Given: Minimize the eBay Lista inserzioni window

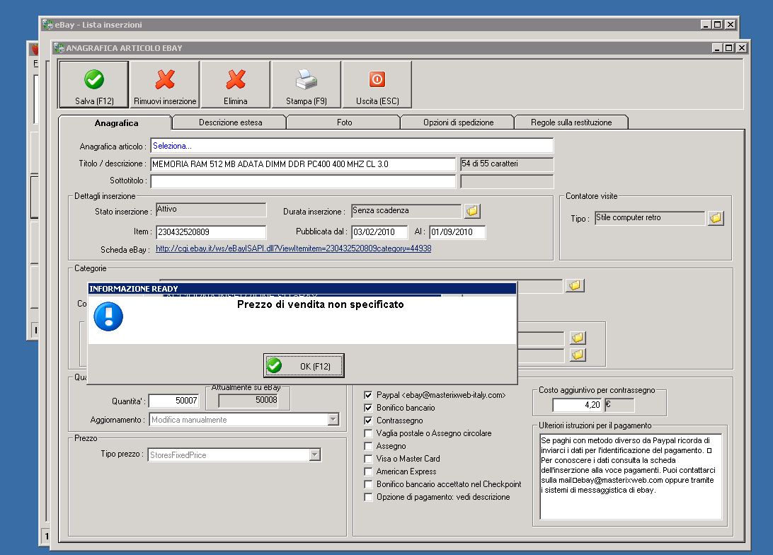Looking at the screenshot, I should (706, 25).
